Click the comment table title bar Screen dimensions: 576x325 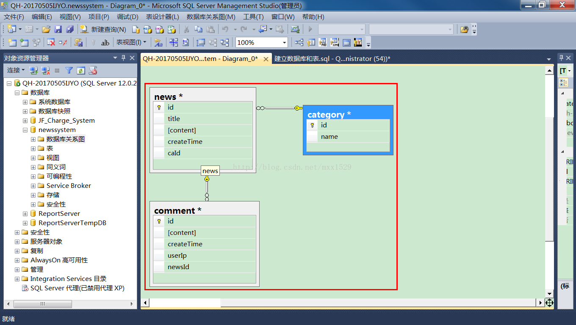click(x=205, y=210)
